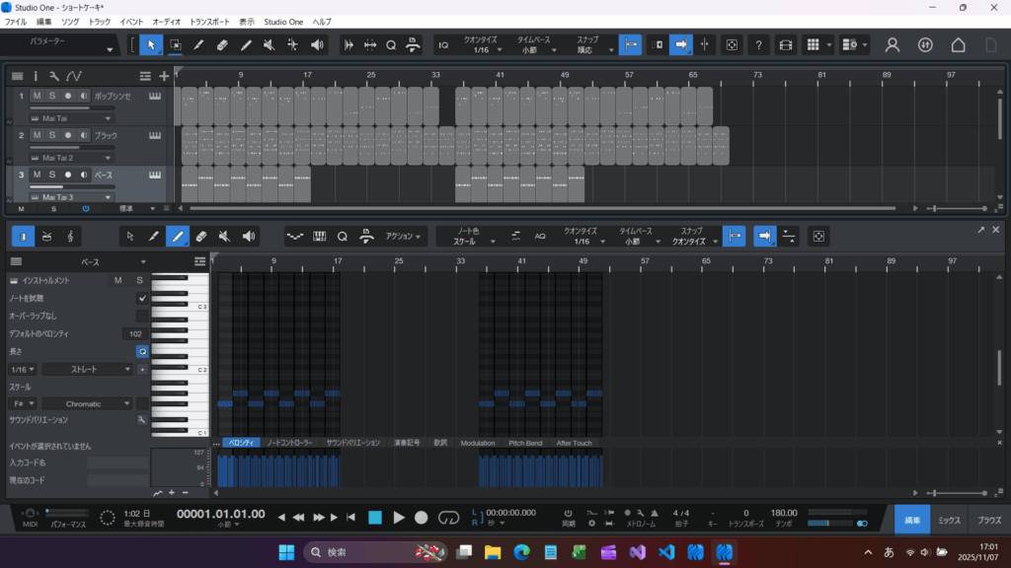Choose the Listen speaker tool in the top toolbar
This screenshot has width=1011, height=568.
click(317, 44)
